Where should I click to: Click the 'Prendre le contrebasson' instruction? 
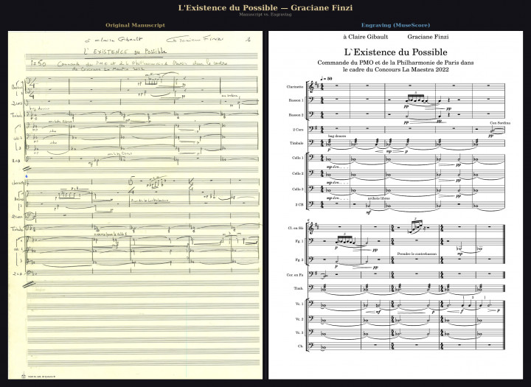coord(417,254)
